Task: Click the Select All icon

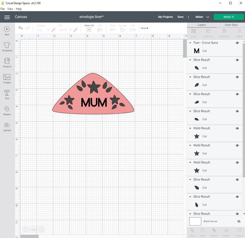Action: (89, 30)
